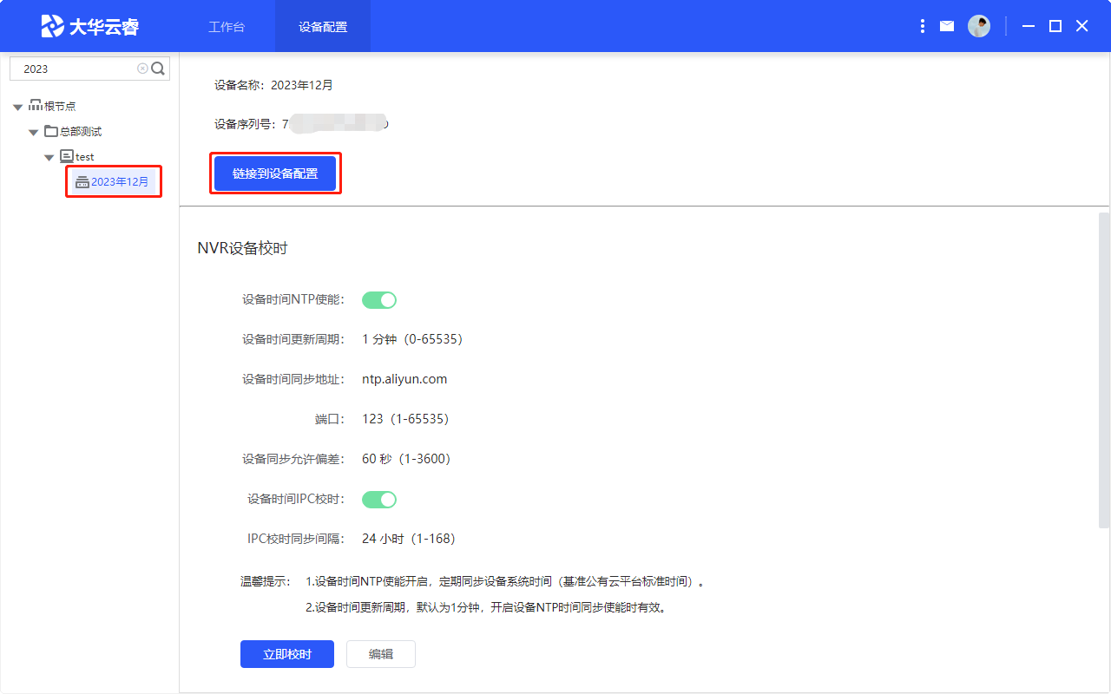Image resolution: width=1111 pixels, height=694 pixels.
Task: Collapse the 根节点 tree node
Action: click(x=18, y=107)
